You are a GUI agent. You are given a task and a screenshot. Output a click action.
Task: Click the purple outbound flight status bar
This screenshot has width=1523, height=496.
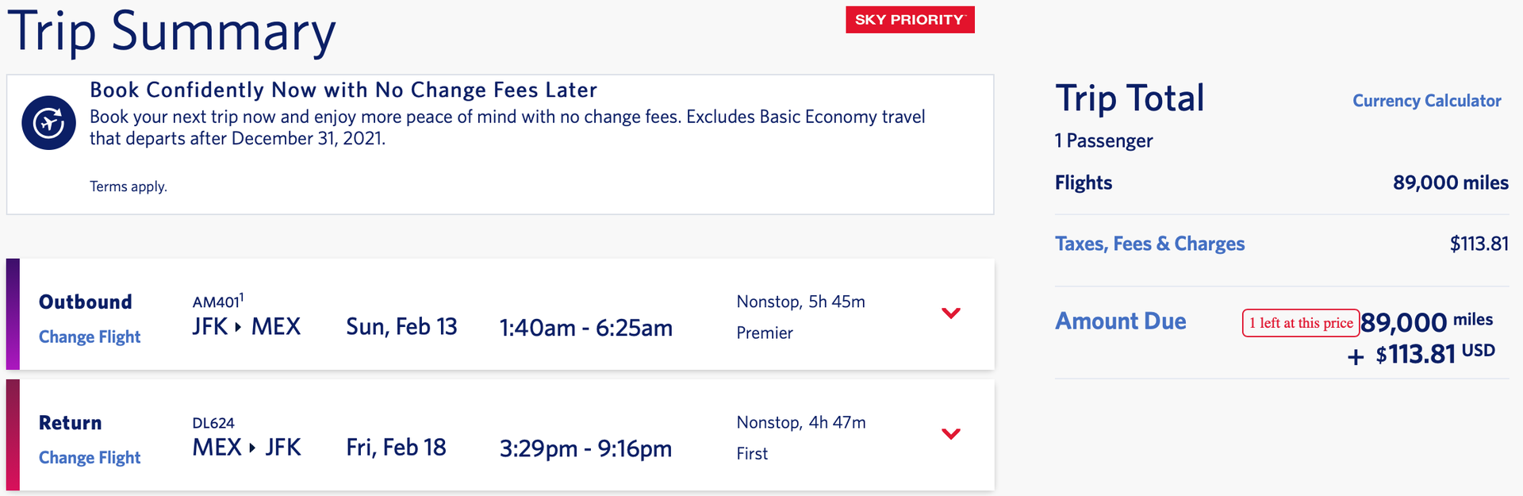click(13, 314)
